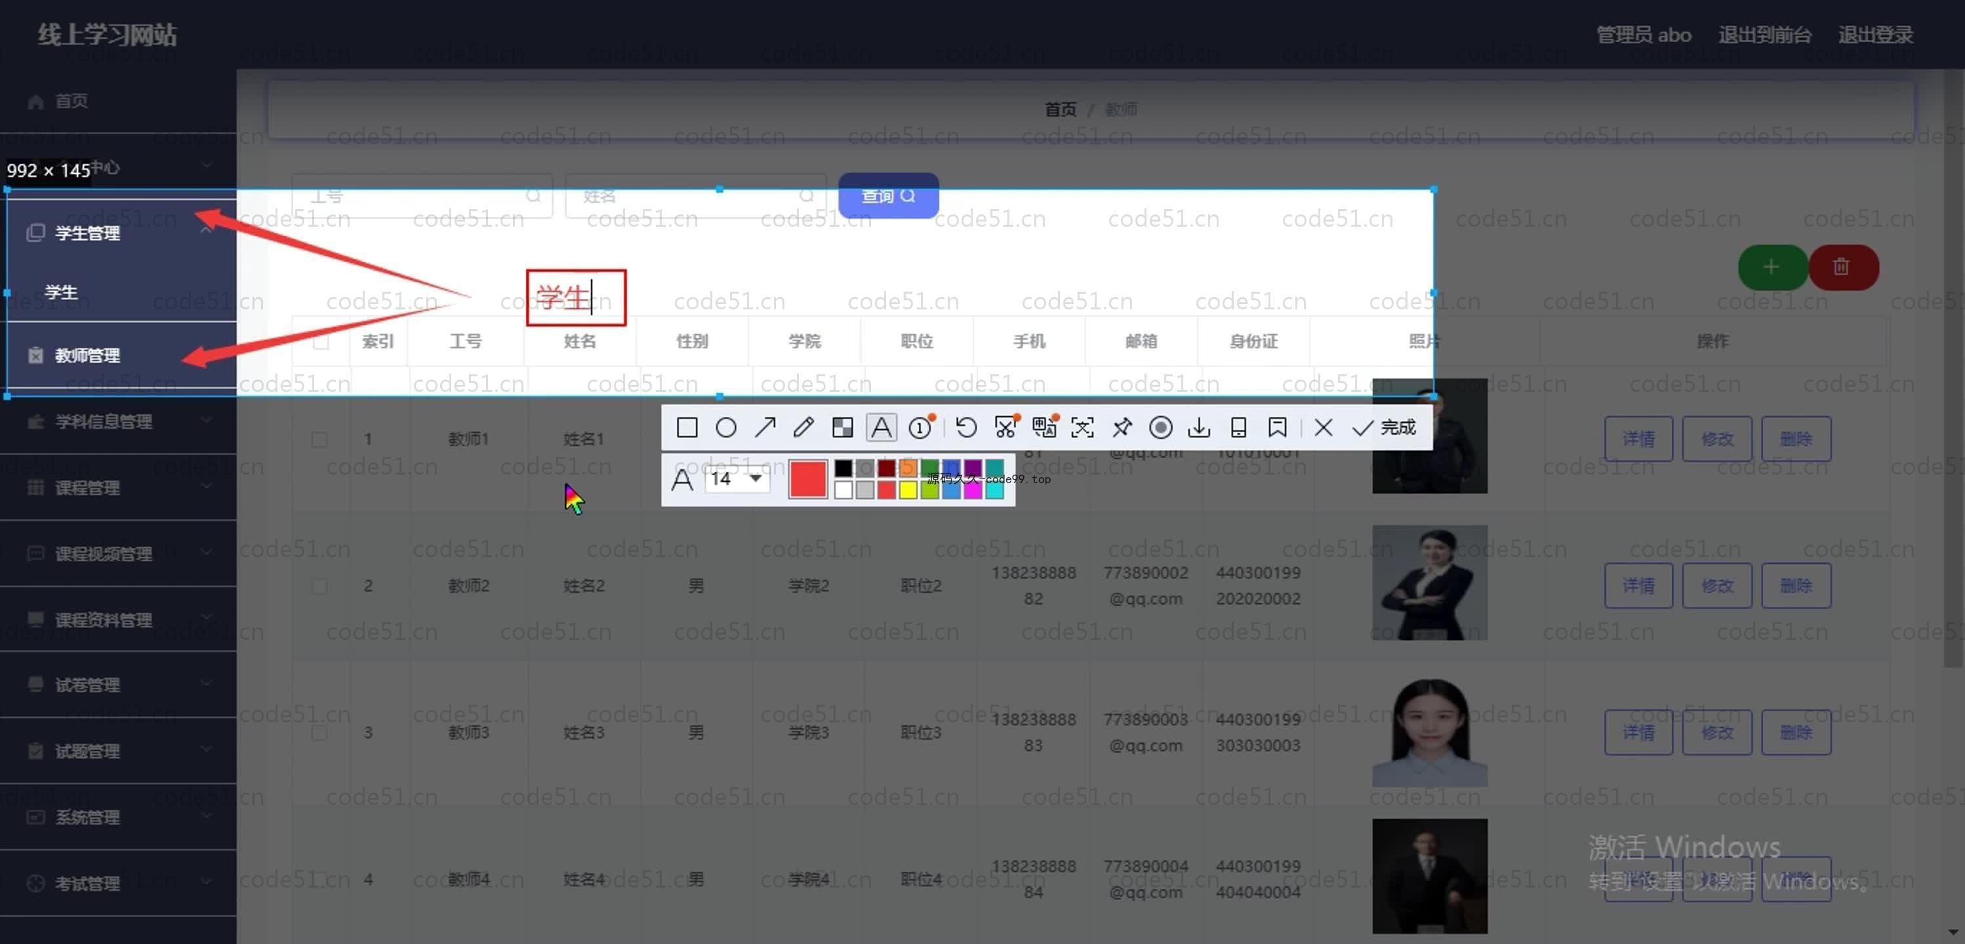Select the numbered step marker tool
This screenshot has width=1965, height=944.
tap(921, 428)
